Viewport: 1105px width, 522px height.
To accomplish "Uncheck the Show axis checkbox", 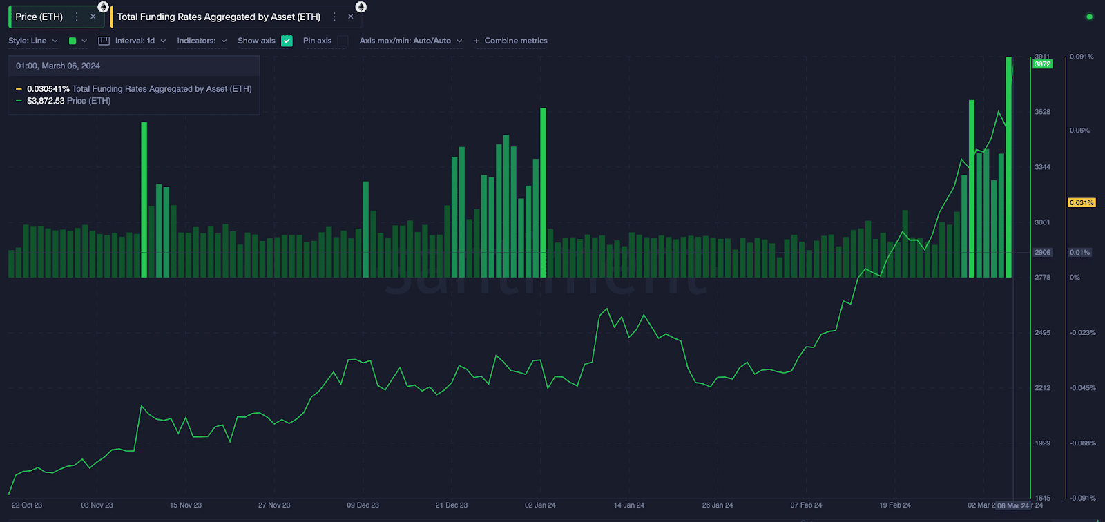I will (x=287, y=41).
